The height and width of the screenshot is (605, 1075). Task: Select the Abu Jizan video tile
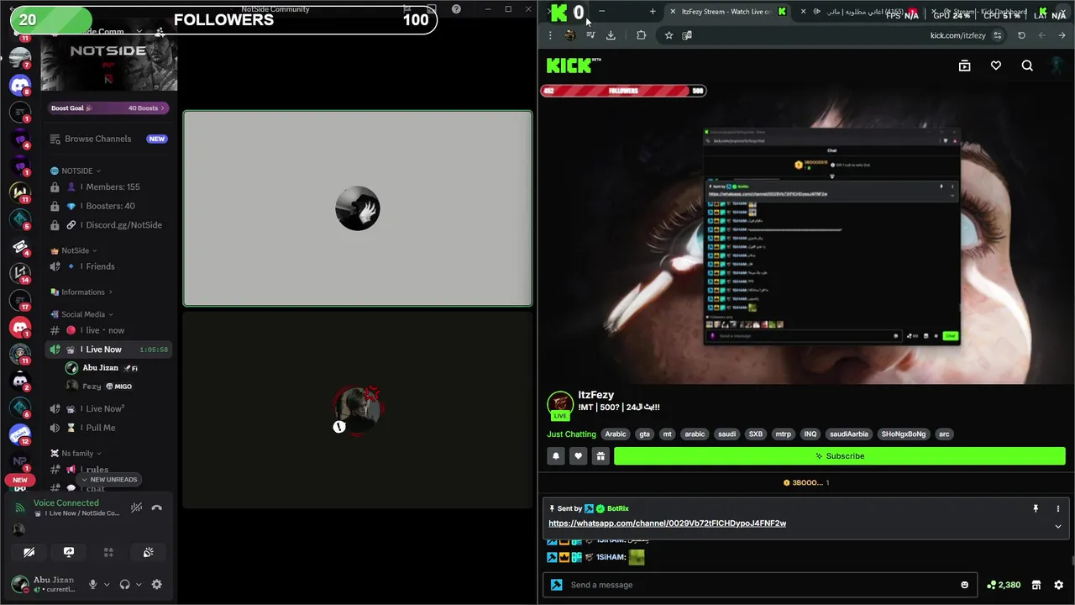(358, 208)
